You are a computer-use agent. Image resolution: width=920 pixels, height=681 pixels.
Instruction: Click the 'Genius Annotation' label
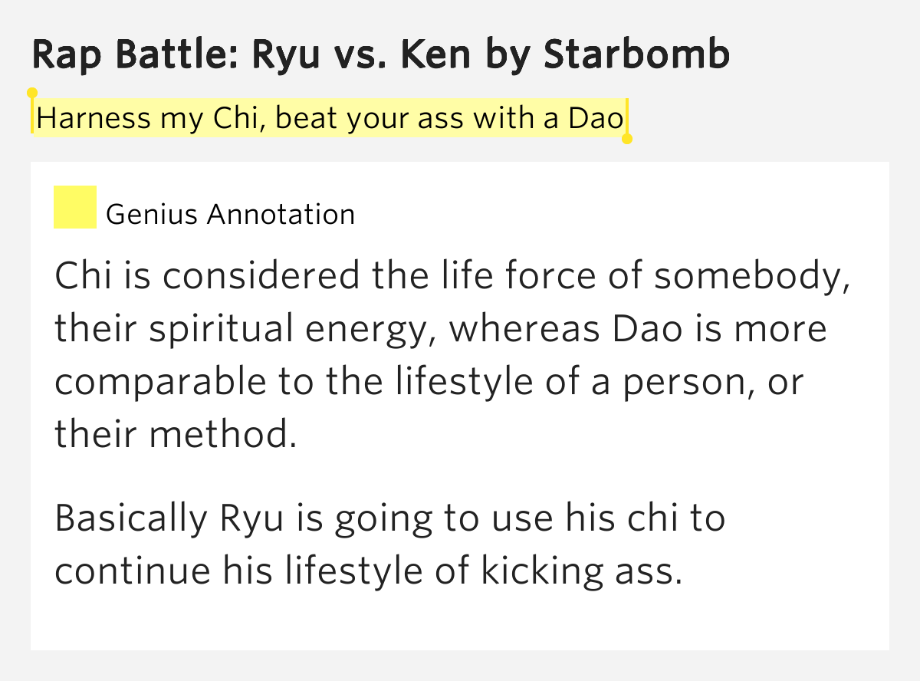tap(230, 214)
